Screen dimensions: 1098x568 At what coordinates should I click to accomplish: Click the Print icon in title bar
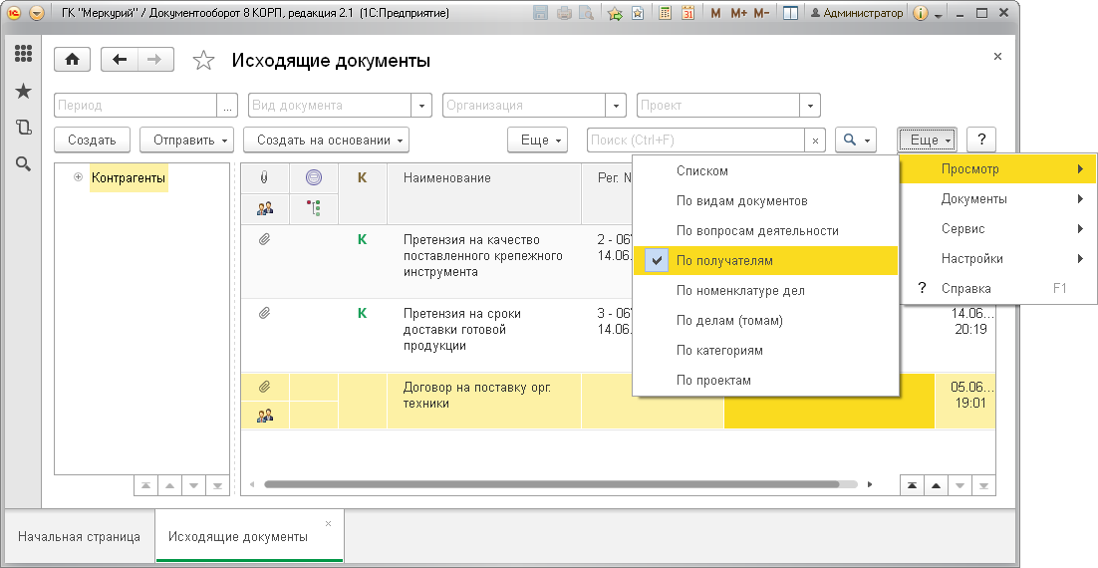564,13
